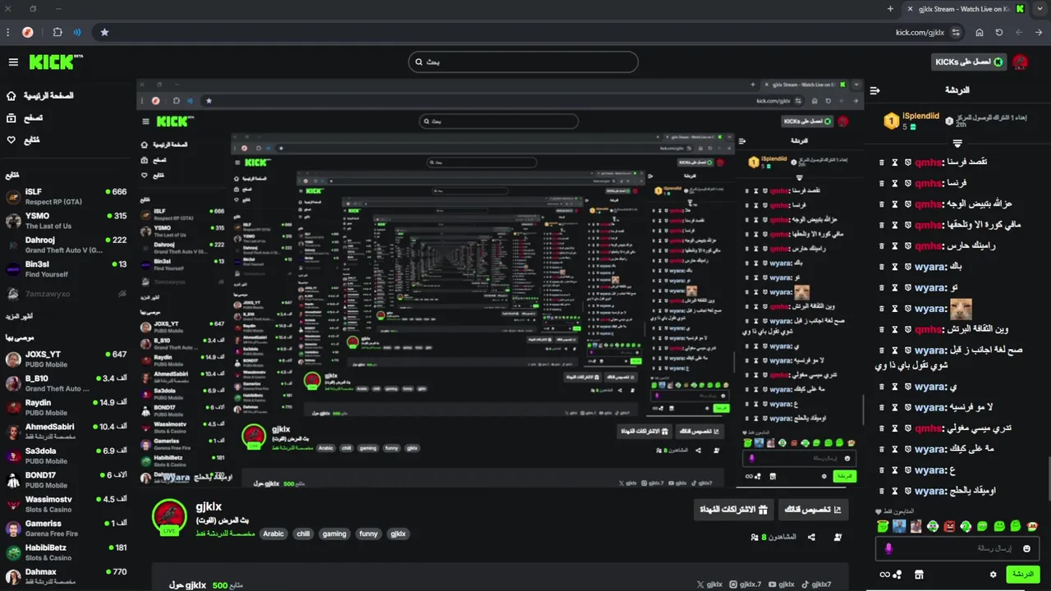Click the Arabic channel tag
Screen dimensions: 1051x591
[x=273, y=534]
